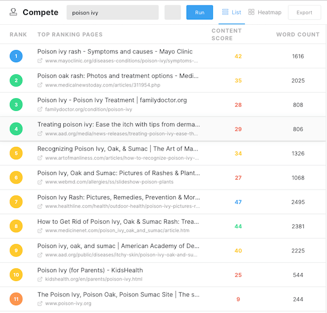This screenshot has height=313, width=327.
Task: Sort by the RANK column header
Action: point(18,35)
